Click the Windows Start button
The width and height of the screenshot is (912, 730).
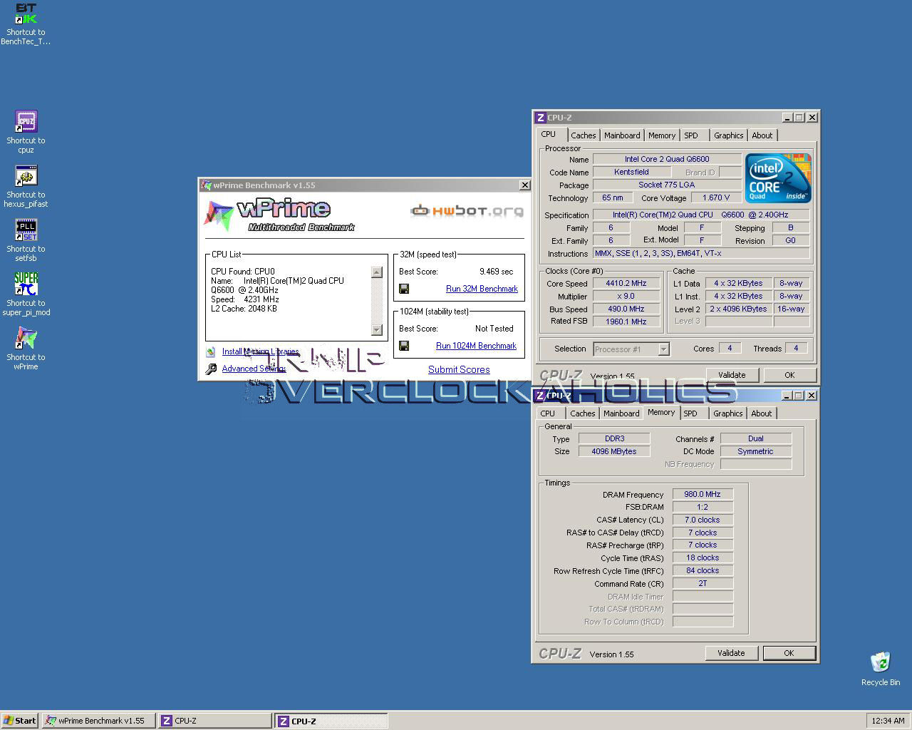(x=20, y=721)
